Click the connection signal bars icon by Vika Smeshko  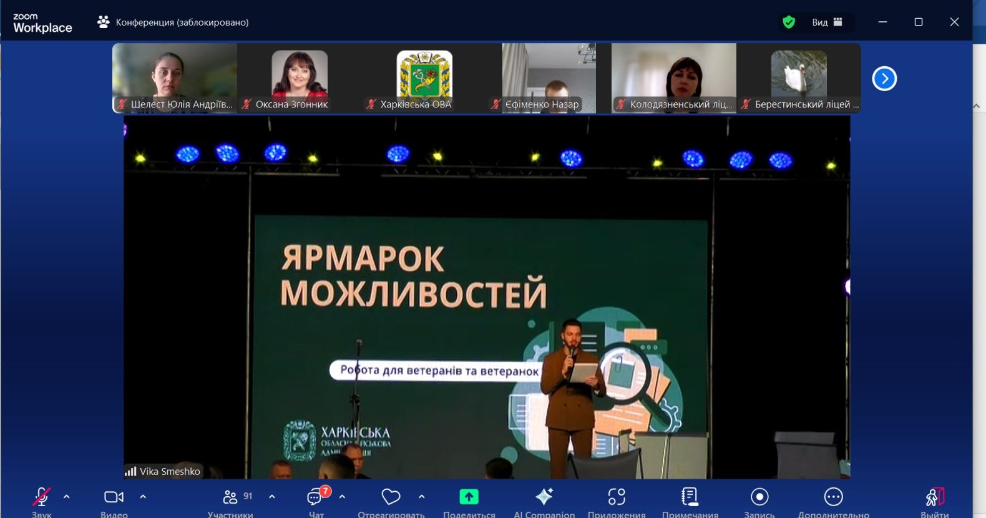(130, 471)
